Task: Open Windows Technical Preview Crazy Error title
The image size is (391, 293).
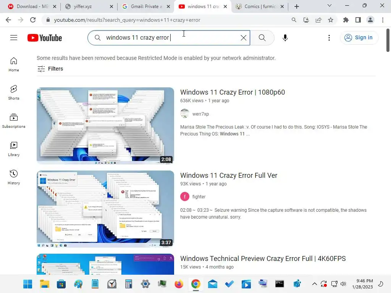Action: pyautogui.click(x=263, y=259)
